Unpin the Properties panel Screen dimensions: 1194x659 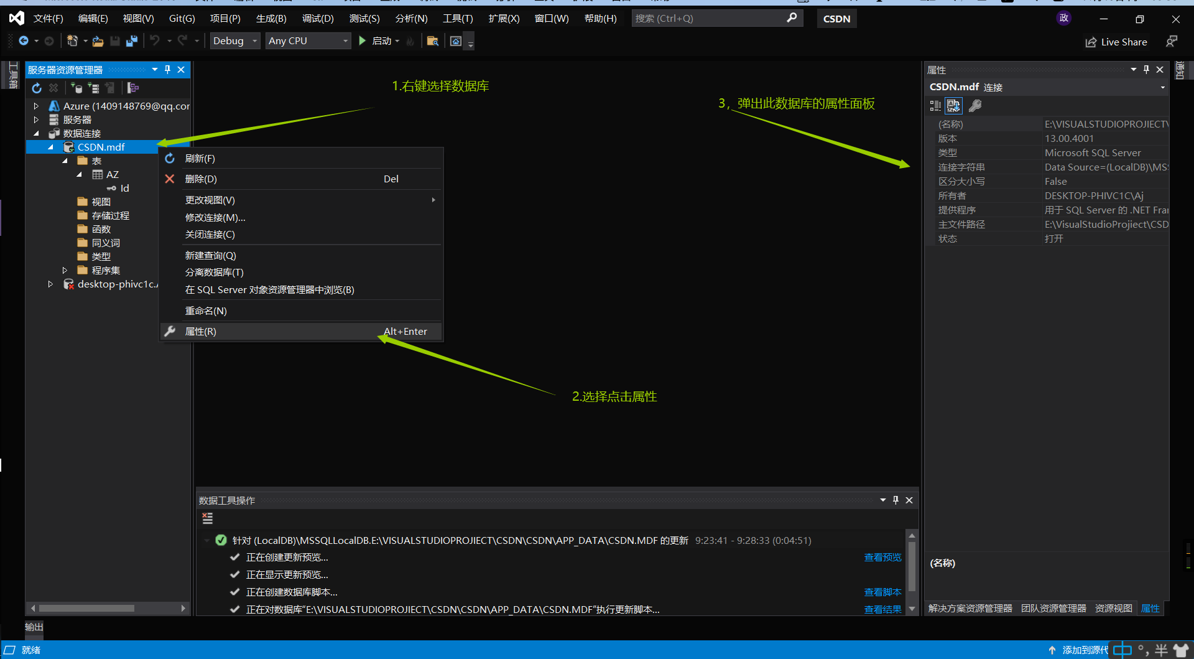pos(1146,69)
